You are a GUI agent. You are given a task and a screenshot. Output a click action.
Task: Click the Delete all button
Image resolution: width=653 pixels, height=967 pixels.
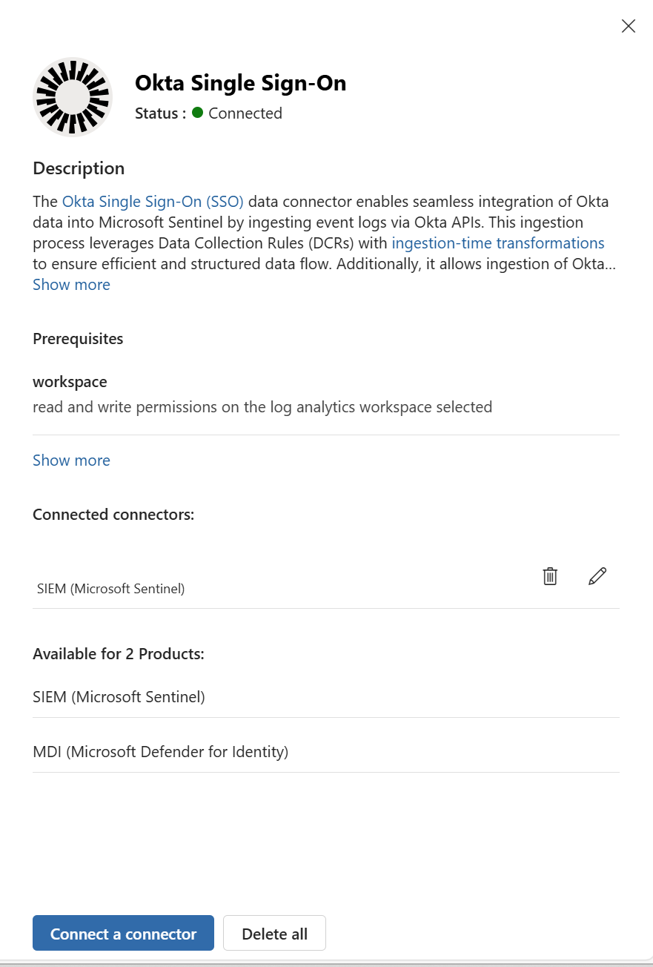(x=274, y=932)
